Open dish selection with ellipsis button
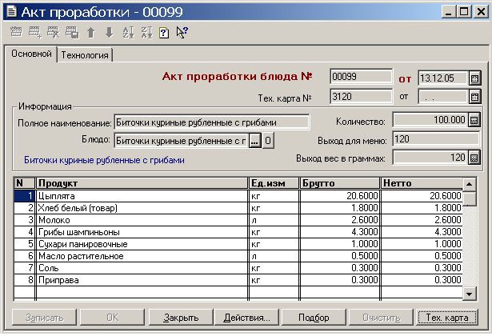 pos(254,141)
